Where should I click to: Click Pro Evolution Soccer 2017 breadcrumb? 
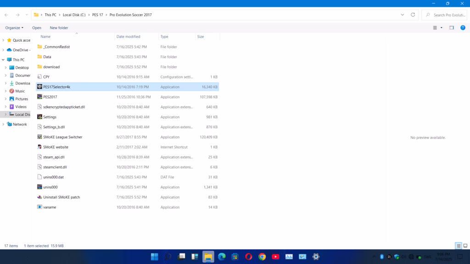tap(131, 15)
